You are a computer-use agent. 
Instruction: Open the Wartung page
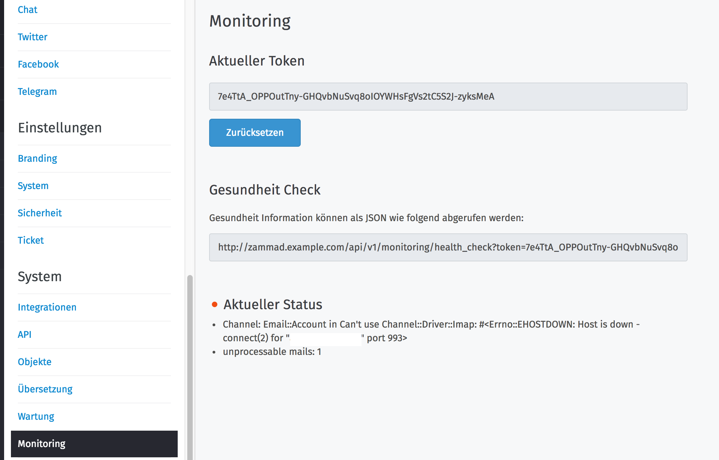click(x=36, y=416)
